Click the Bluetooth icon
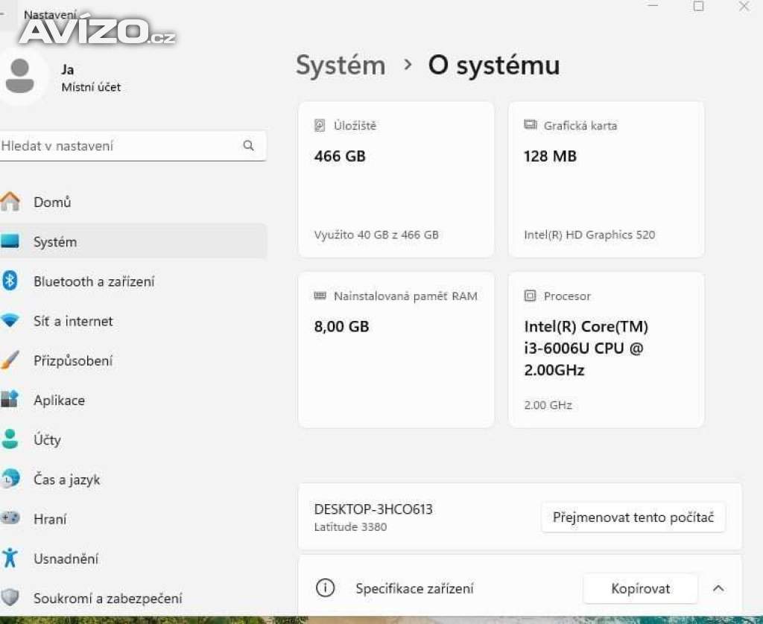Viewport: 763px width, 624px height. coord(10,281)
